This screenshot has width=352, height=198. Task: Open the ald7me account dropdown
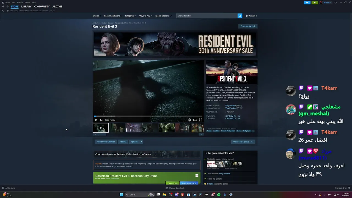coord(328,2)
